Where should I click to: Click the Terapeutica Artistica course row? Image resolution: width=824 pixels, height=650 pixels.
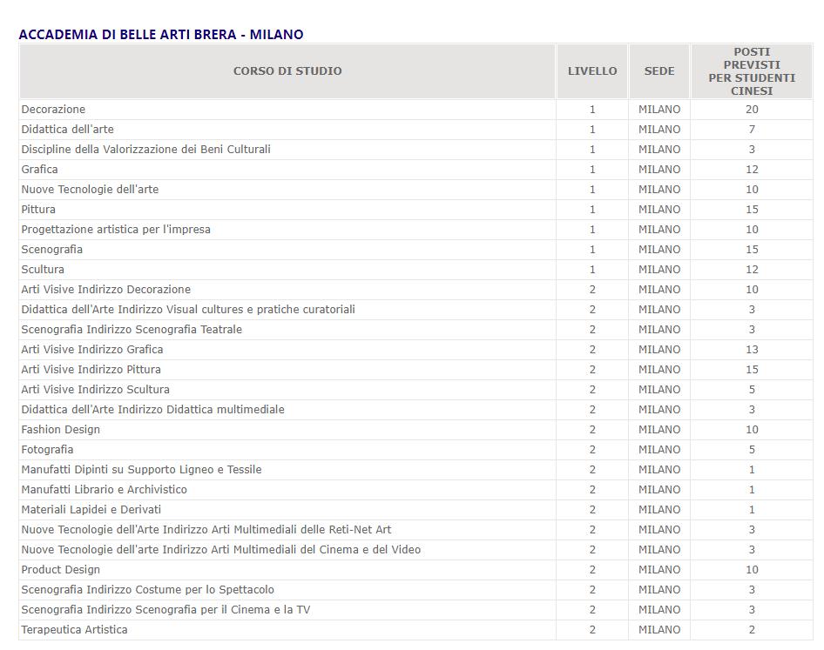tap(75, 630)
